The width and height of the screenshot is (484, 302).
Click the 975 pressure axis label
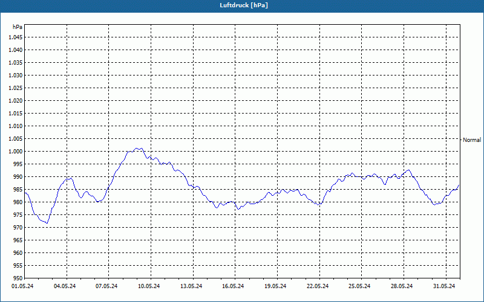tap(18, 215)
